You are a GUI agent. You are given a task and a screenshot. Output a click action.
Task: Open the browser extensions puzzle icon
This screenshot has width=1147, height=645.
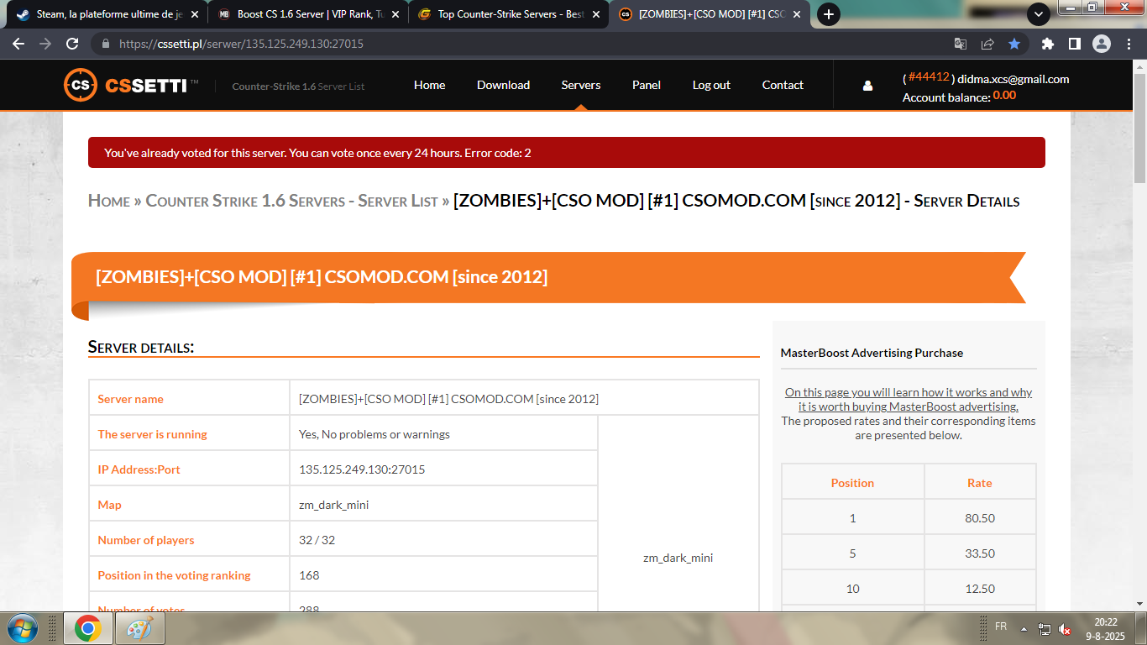tap(1048, 44)
